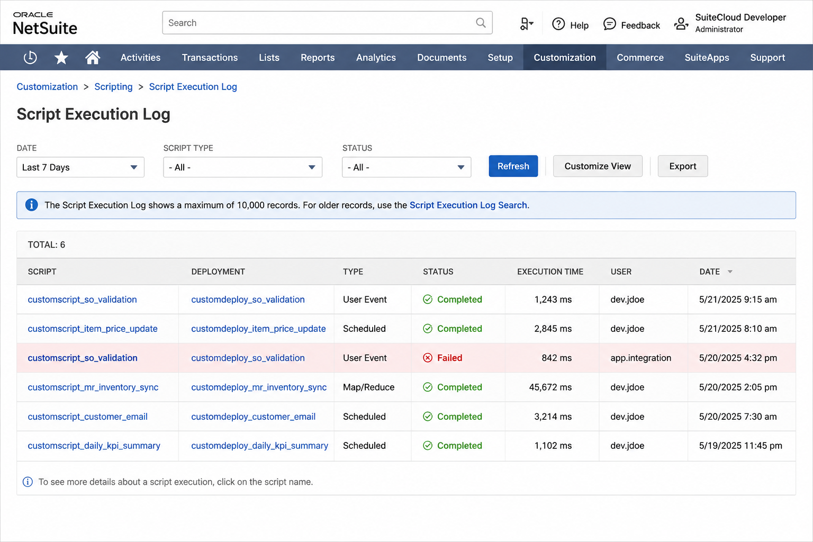
Task: Open the Transactions menu
Action: point(210,57)
